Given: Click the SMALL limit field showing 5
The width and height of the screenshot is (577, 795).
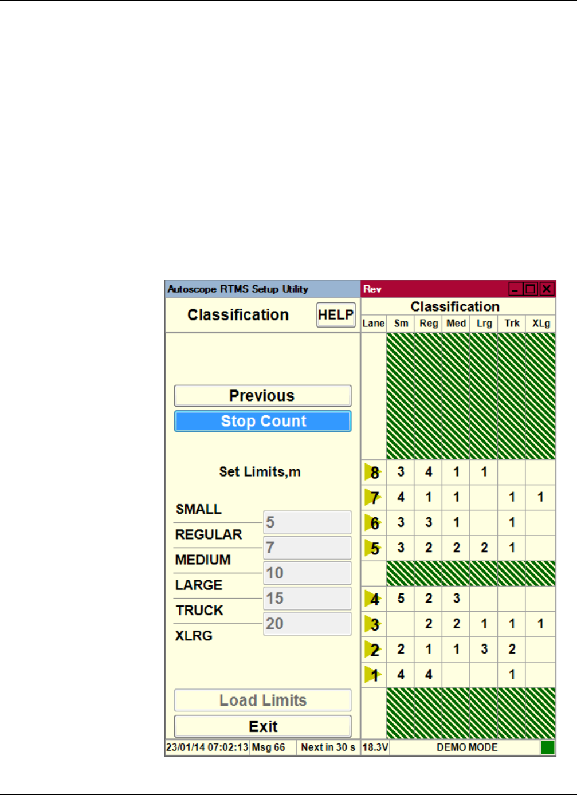Looking at the screenshot, I should coord(307,522).
